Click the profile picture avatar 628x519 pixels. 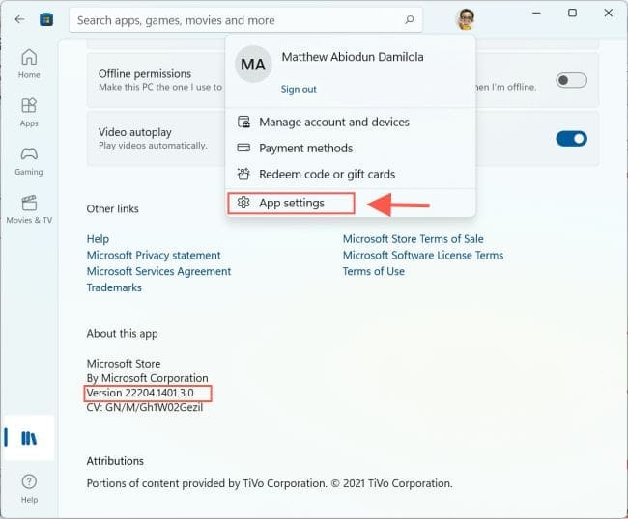465,19
